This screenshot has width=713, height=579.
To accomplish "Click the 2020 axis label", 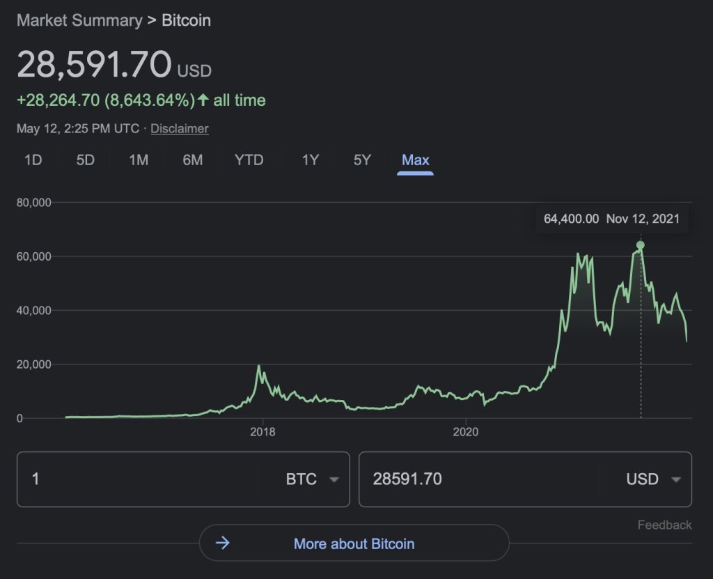I will (x=466, y=431).
